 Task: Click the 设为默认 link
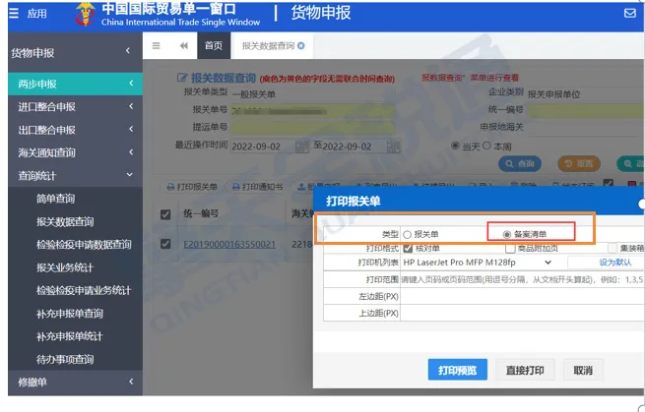(x=615, y=263)
